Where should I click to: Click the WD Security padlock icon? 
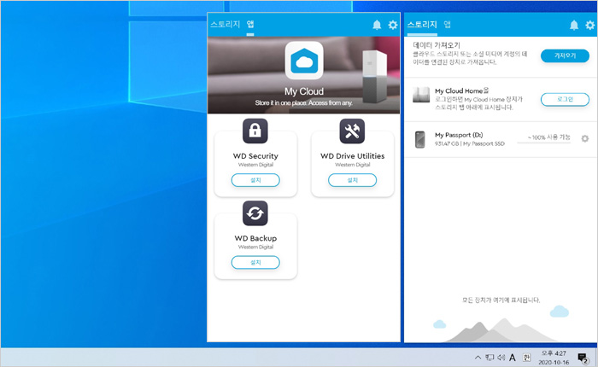click(x=255, y=131)
